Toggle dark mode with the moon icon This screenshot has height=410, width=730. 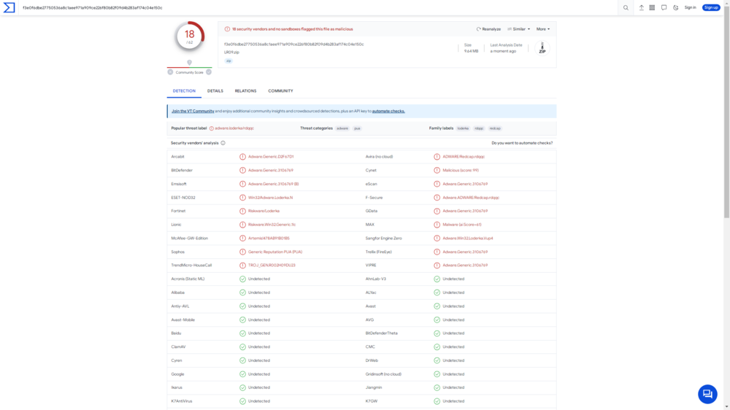coord(675,8)
